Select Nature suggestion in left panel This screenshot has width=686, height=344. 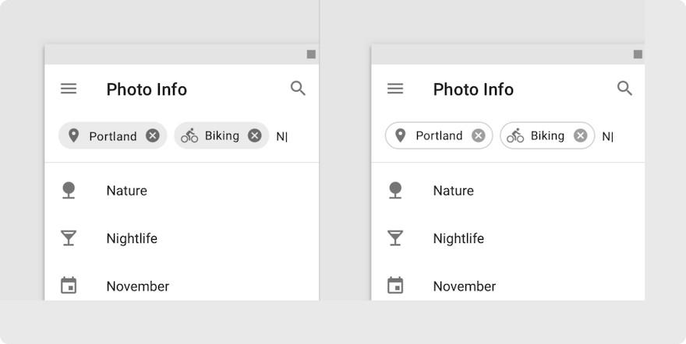pos(182,191)
